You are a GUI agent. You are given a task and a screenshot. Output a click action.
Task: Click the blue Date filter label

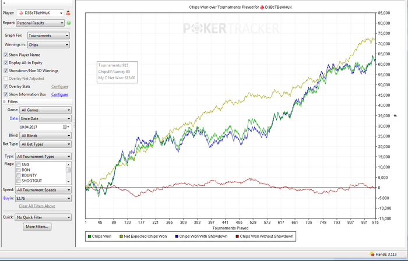(x=13, y=118)
